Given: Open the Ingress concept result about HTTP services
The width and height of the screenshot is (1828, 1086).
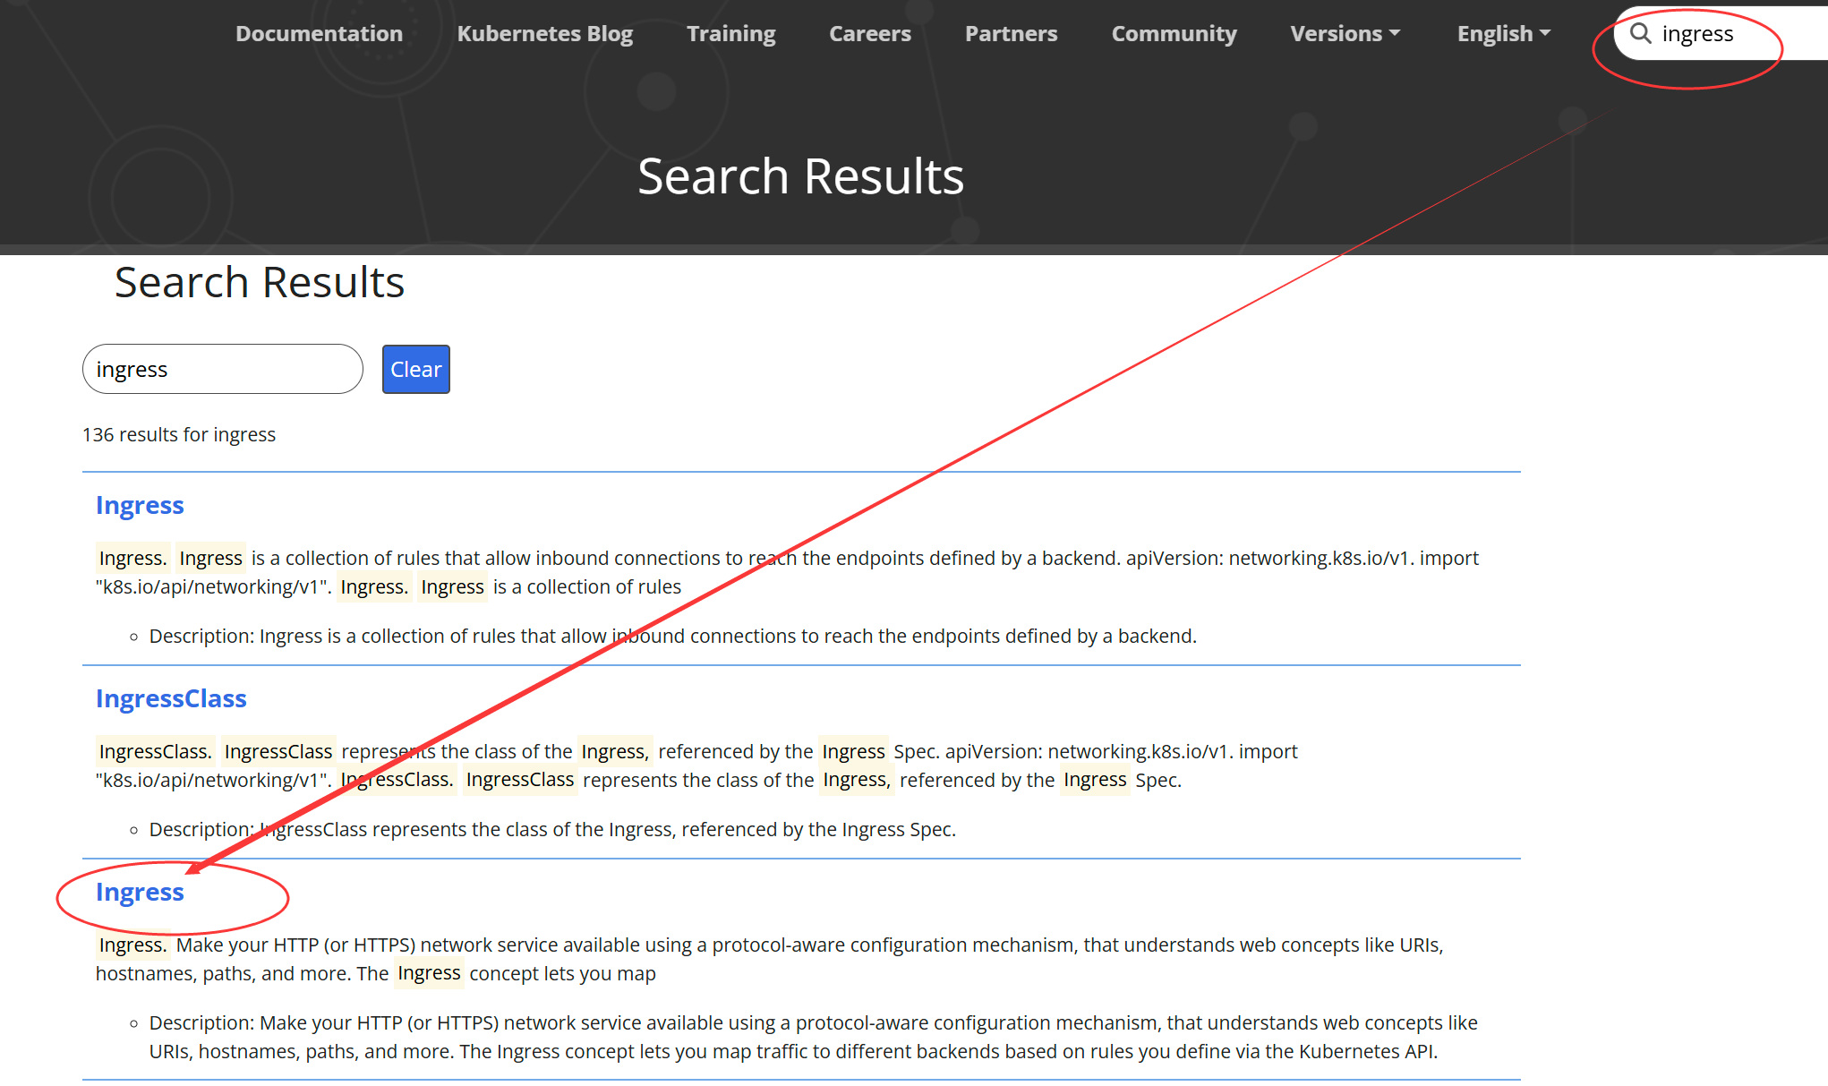Looking at the screenshot, I should [140, 892].
